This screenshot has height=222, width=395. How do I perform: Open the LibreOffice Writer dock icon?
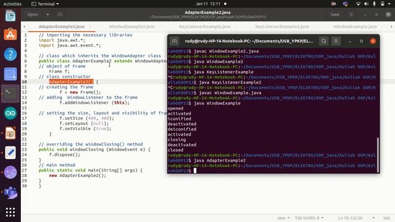coord(10,15)
